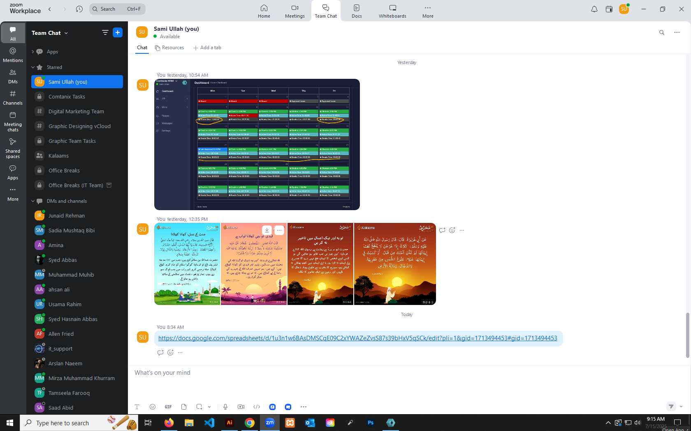
Task: Click the chat list filter icon
Action: 105,32
